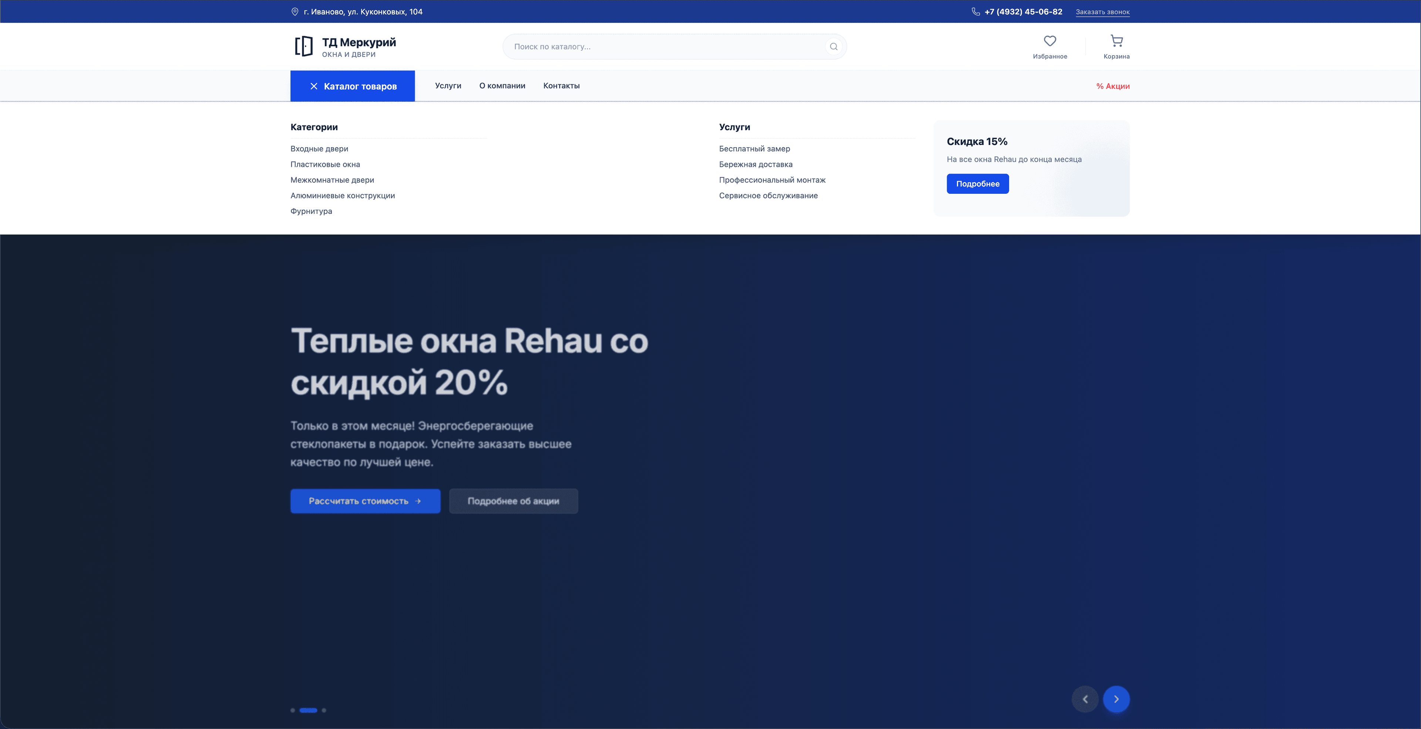Select Сервисное обслуживание service

(x=769, y=196)
